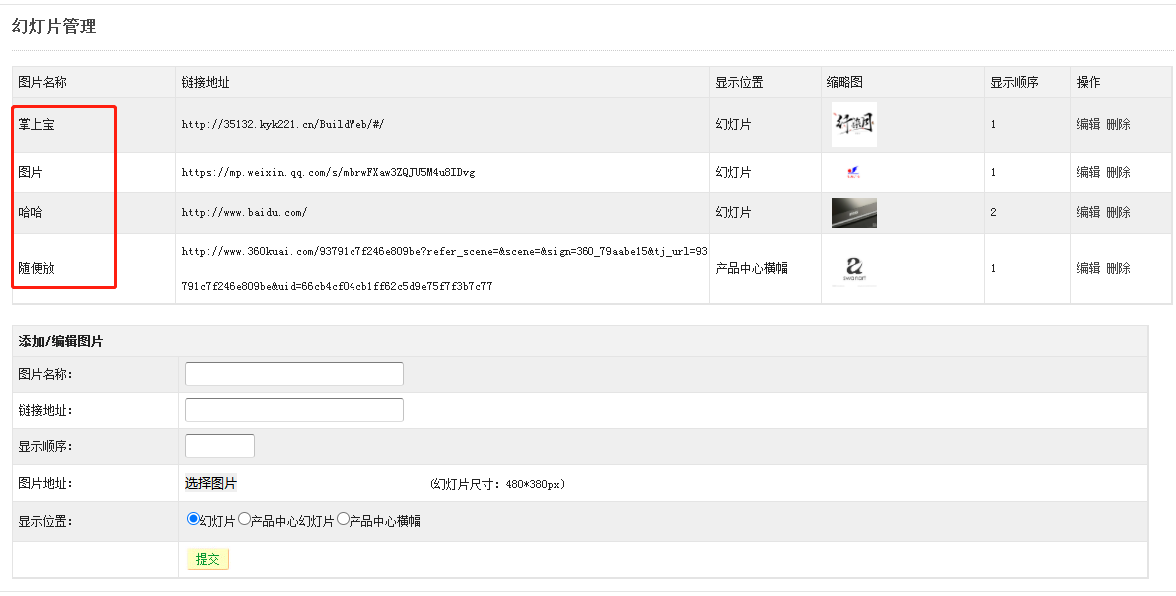
Task: Open the 选择图片 image picker
Action: tap(211, 484)
